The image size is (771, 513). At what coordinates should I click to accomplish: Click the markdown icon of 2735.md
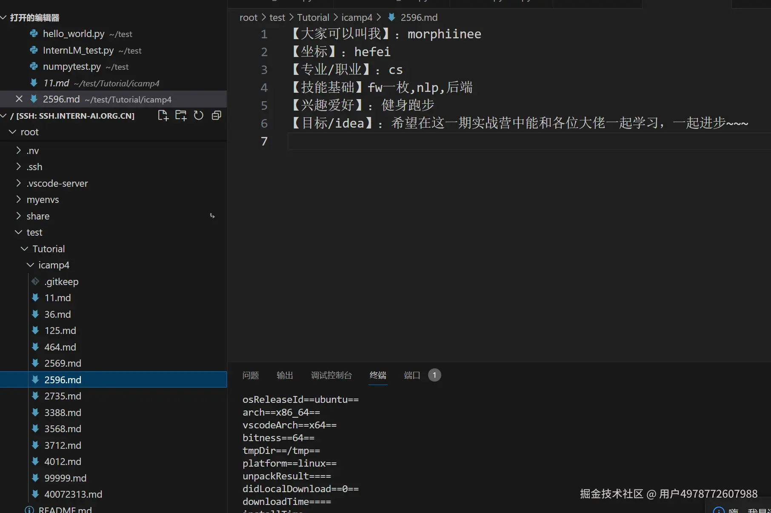pyautogui.click(x=35, y=396)
